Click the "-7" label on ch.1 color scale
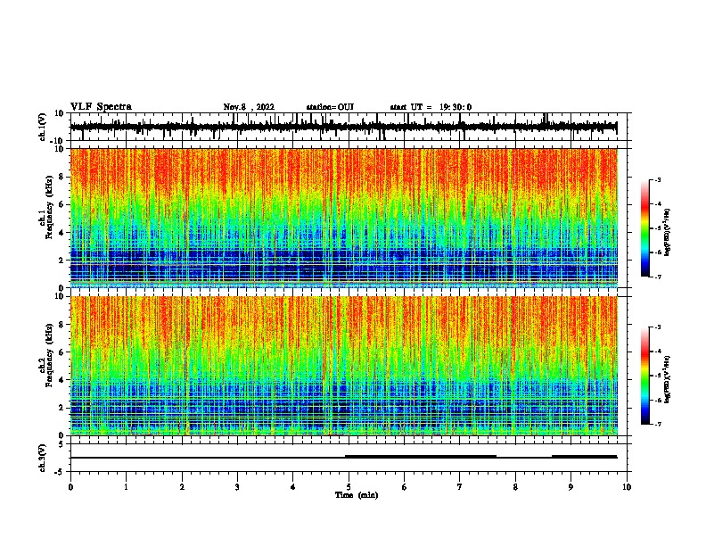 click(x=657, y=277)
